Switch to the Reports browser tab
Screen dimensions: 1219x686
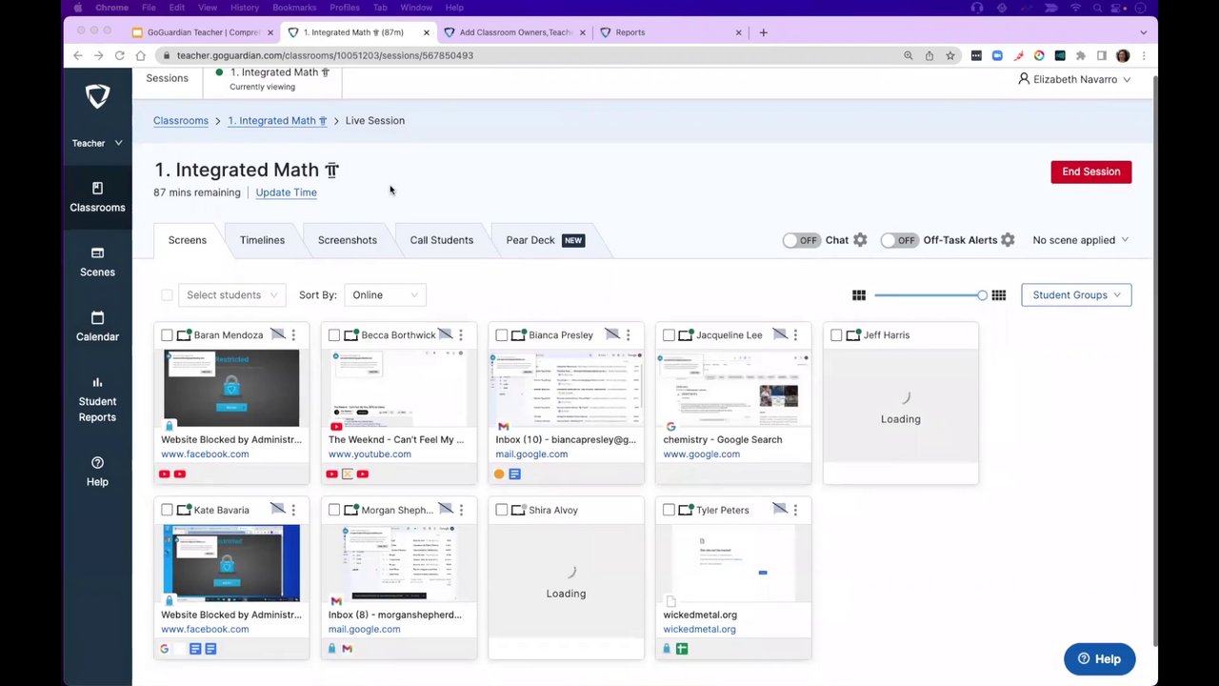pos(671,32)
